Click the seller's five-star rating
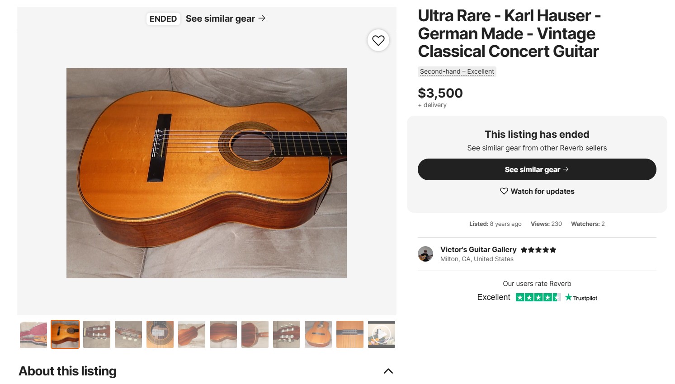Screen dimensions: 675x384 (538, 250)
